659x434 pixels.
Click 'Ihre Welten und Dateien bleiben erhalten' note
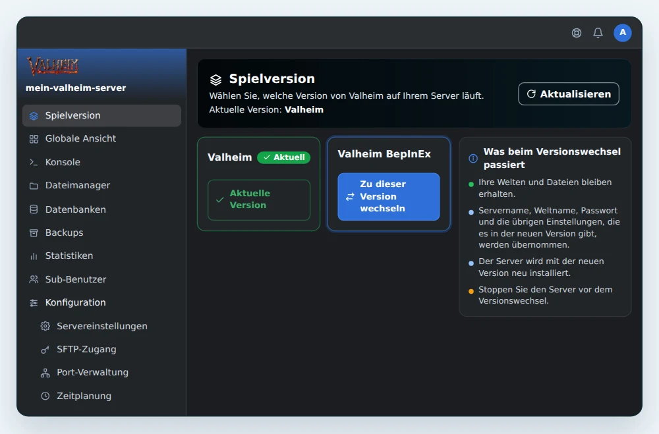coord(545,188)
